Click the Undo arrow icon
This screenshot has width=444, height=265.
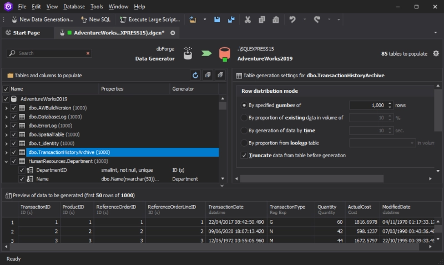point(292,19)
